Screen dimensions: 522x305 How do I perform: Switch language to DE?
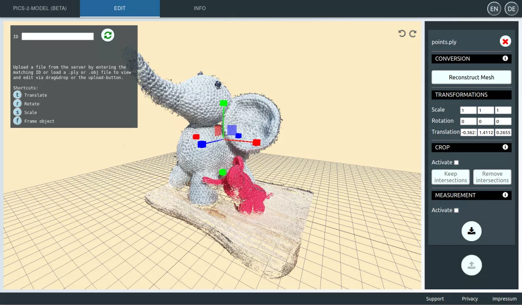pyautogui.click(x=511, y=9)
